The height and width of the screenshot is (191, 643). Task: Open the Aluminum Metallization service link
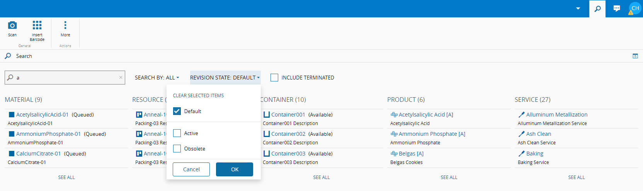(556, 115)
